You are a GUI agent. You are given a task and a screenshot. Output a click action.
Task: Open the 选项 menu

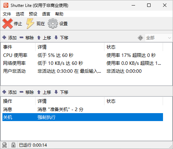(20, 14)
